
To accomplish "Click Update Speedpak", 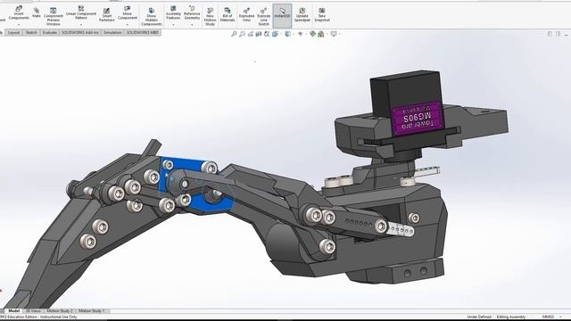I will click(x=302, y=14).
